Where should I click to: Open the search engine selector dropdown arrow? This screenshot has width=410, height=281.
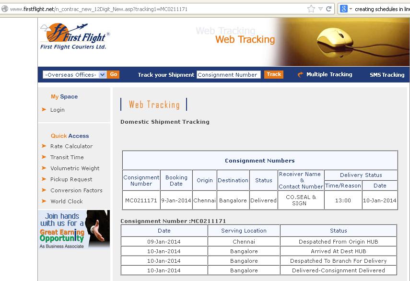[351, 9]
